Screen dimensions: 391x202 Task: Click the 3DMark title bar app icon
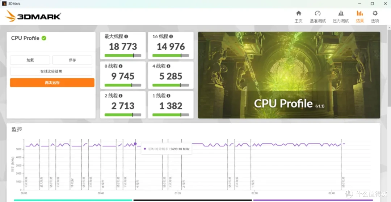click(4, 4)
